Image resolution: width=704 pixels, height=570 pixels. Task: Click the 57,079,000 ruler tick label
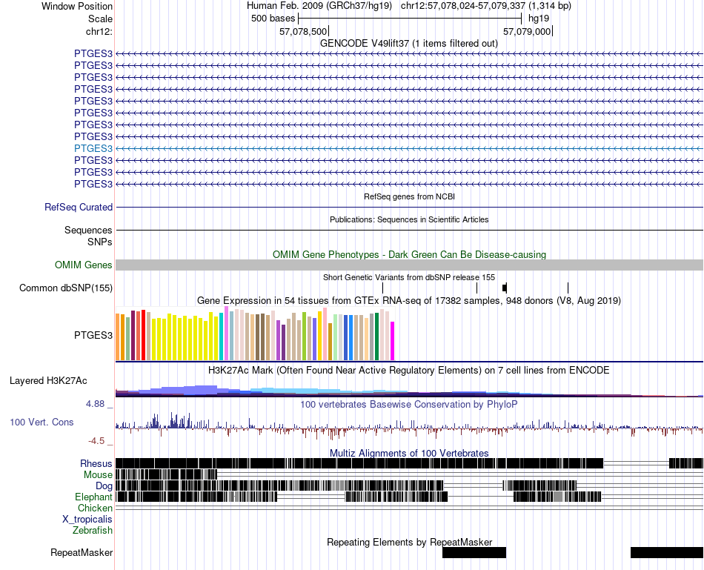coord(527,31)
